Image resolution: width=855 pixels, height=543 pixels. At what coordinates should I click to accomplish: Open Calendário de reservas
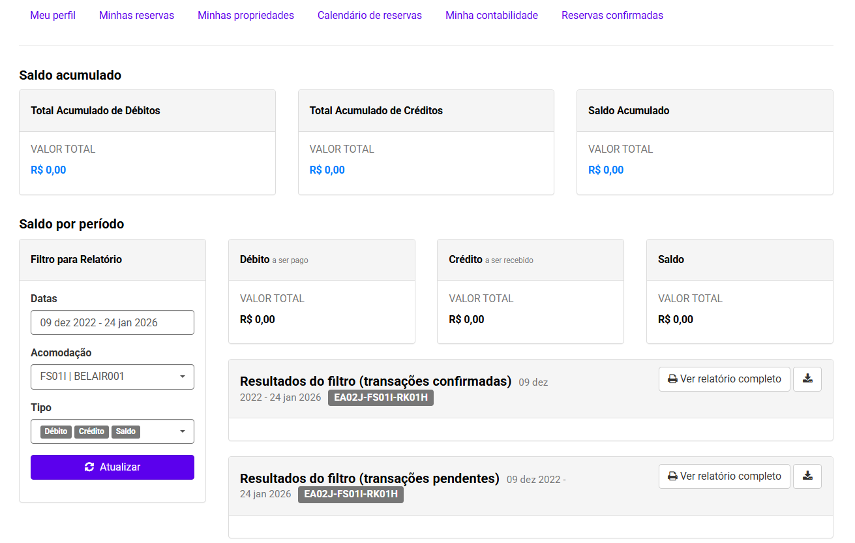point(370,15)
